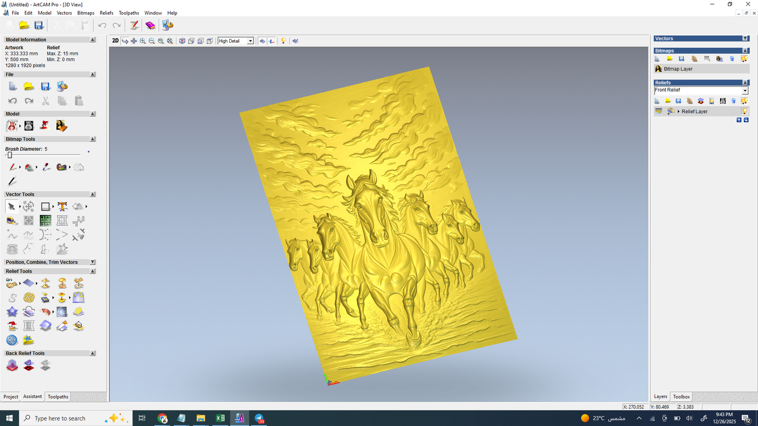Adjust the Brush Diameter slider

[9, 155]
